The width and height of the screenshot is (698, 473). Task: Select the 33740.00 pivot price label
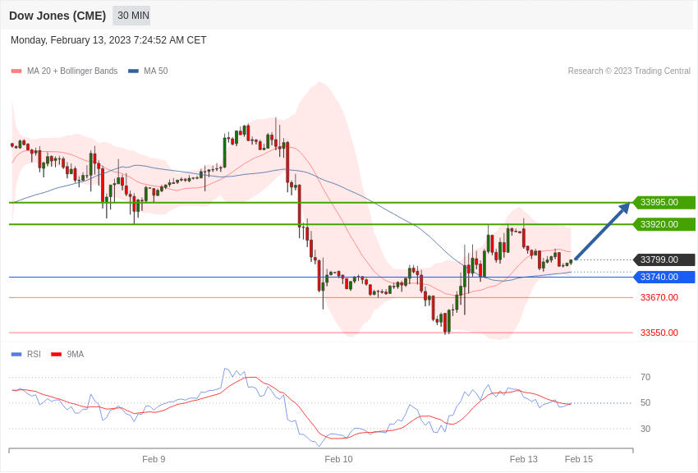(664, 278)
